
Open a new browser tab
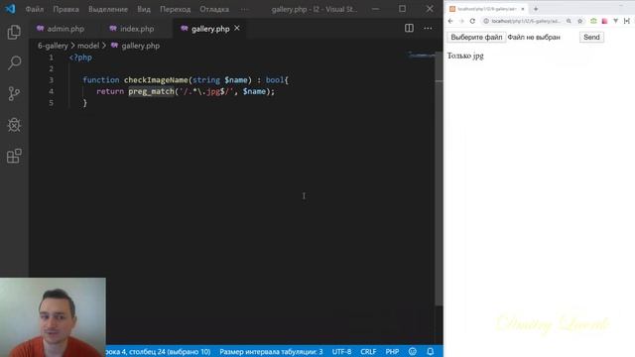click(x=536, y=9)
